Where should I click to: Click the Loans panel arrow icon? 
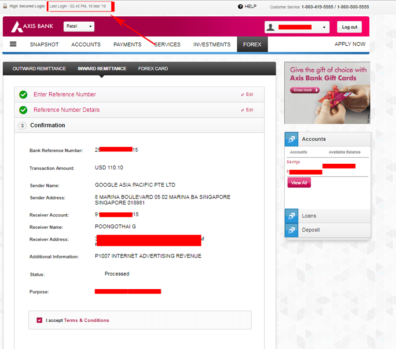[x=291, y=216]
